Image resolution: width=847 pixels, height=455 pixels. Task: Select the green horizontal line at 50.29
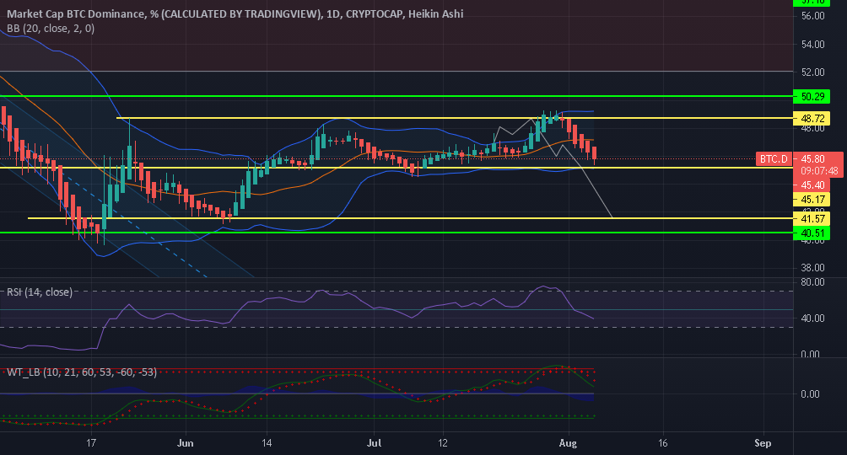tap(397, 96)
